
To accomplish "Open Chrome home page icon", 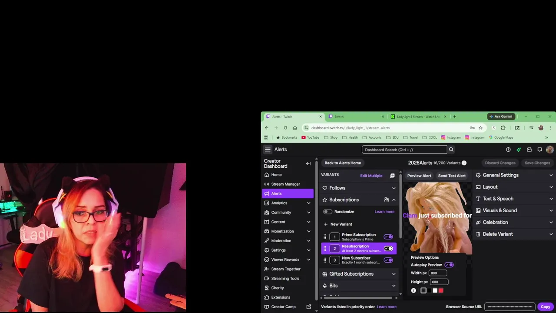I will click(295, 128).
